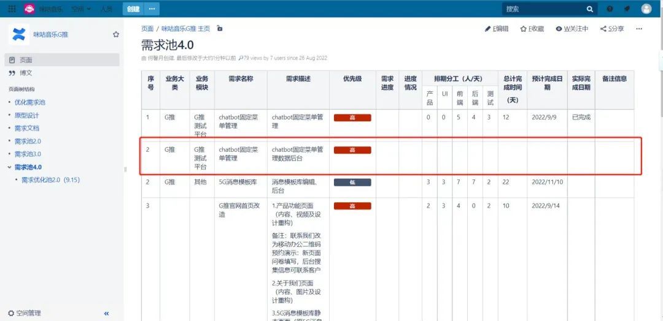Click the more actions ellipsis beside 分享
The width and height of the screenshot is (663, 321).
click(639, 29)
